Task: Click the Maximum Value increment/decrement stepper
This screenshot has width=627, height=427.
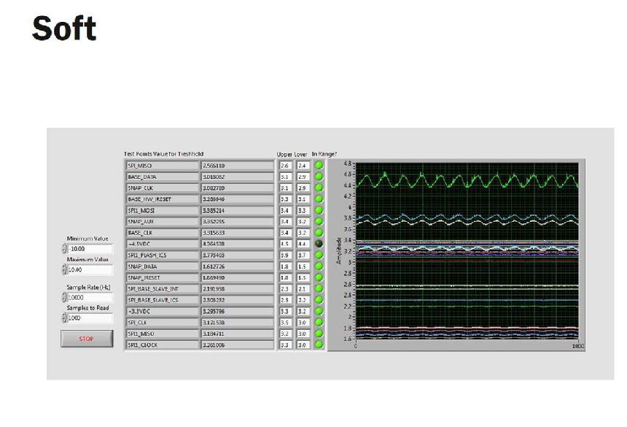Action: [64, 270]
